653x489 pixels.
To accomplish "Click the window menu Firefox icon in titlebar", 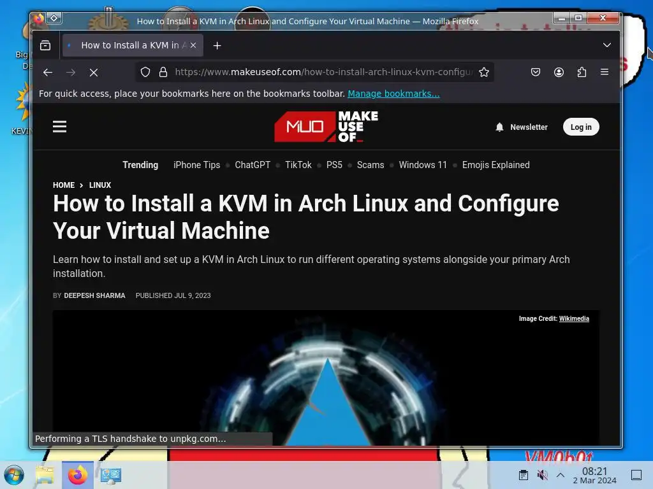I will 39,18.
